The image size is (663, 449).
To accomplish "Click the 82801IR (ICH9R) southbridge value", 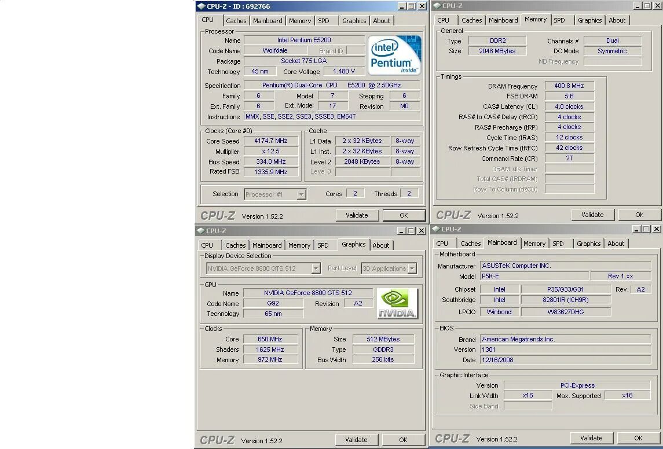I will tap(566, 300).
